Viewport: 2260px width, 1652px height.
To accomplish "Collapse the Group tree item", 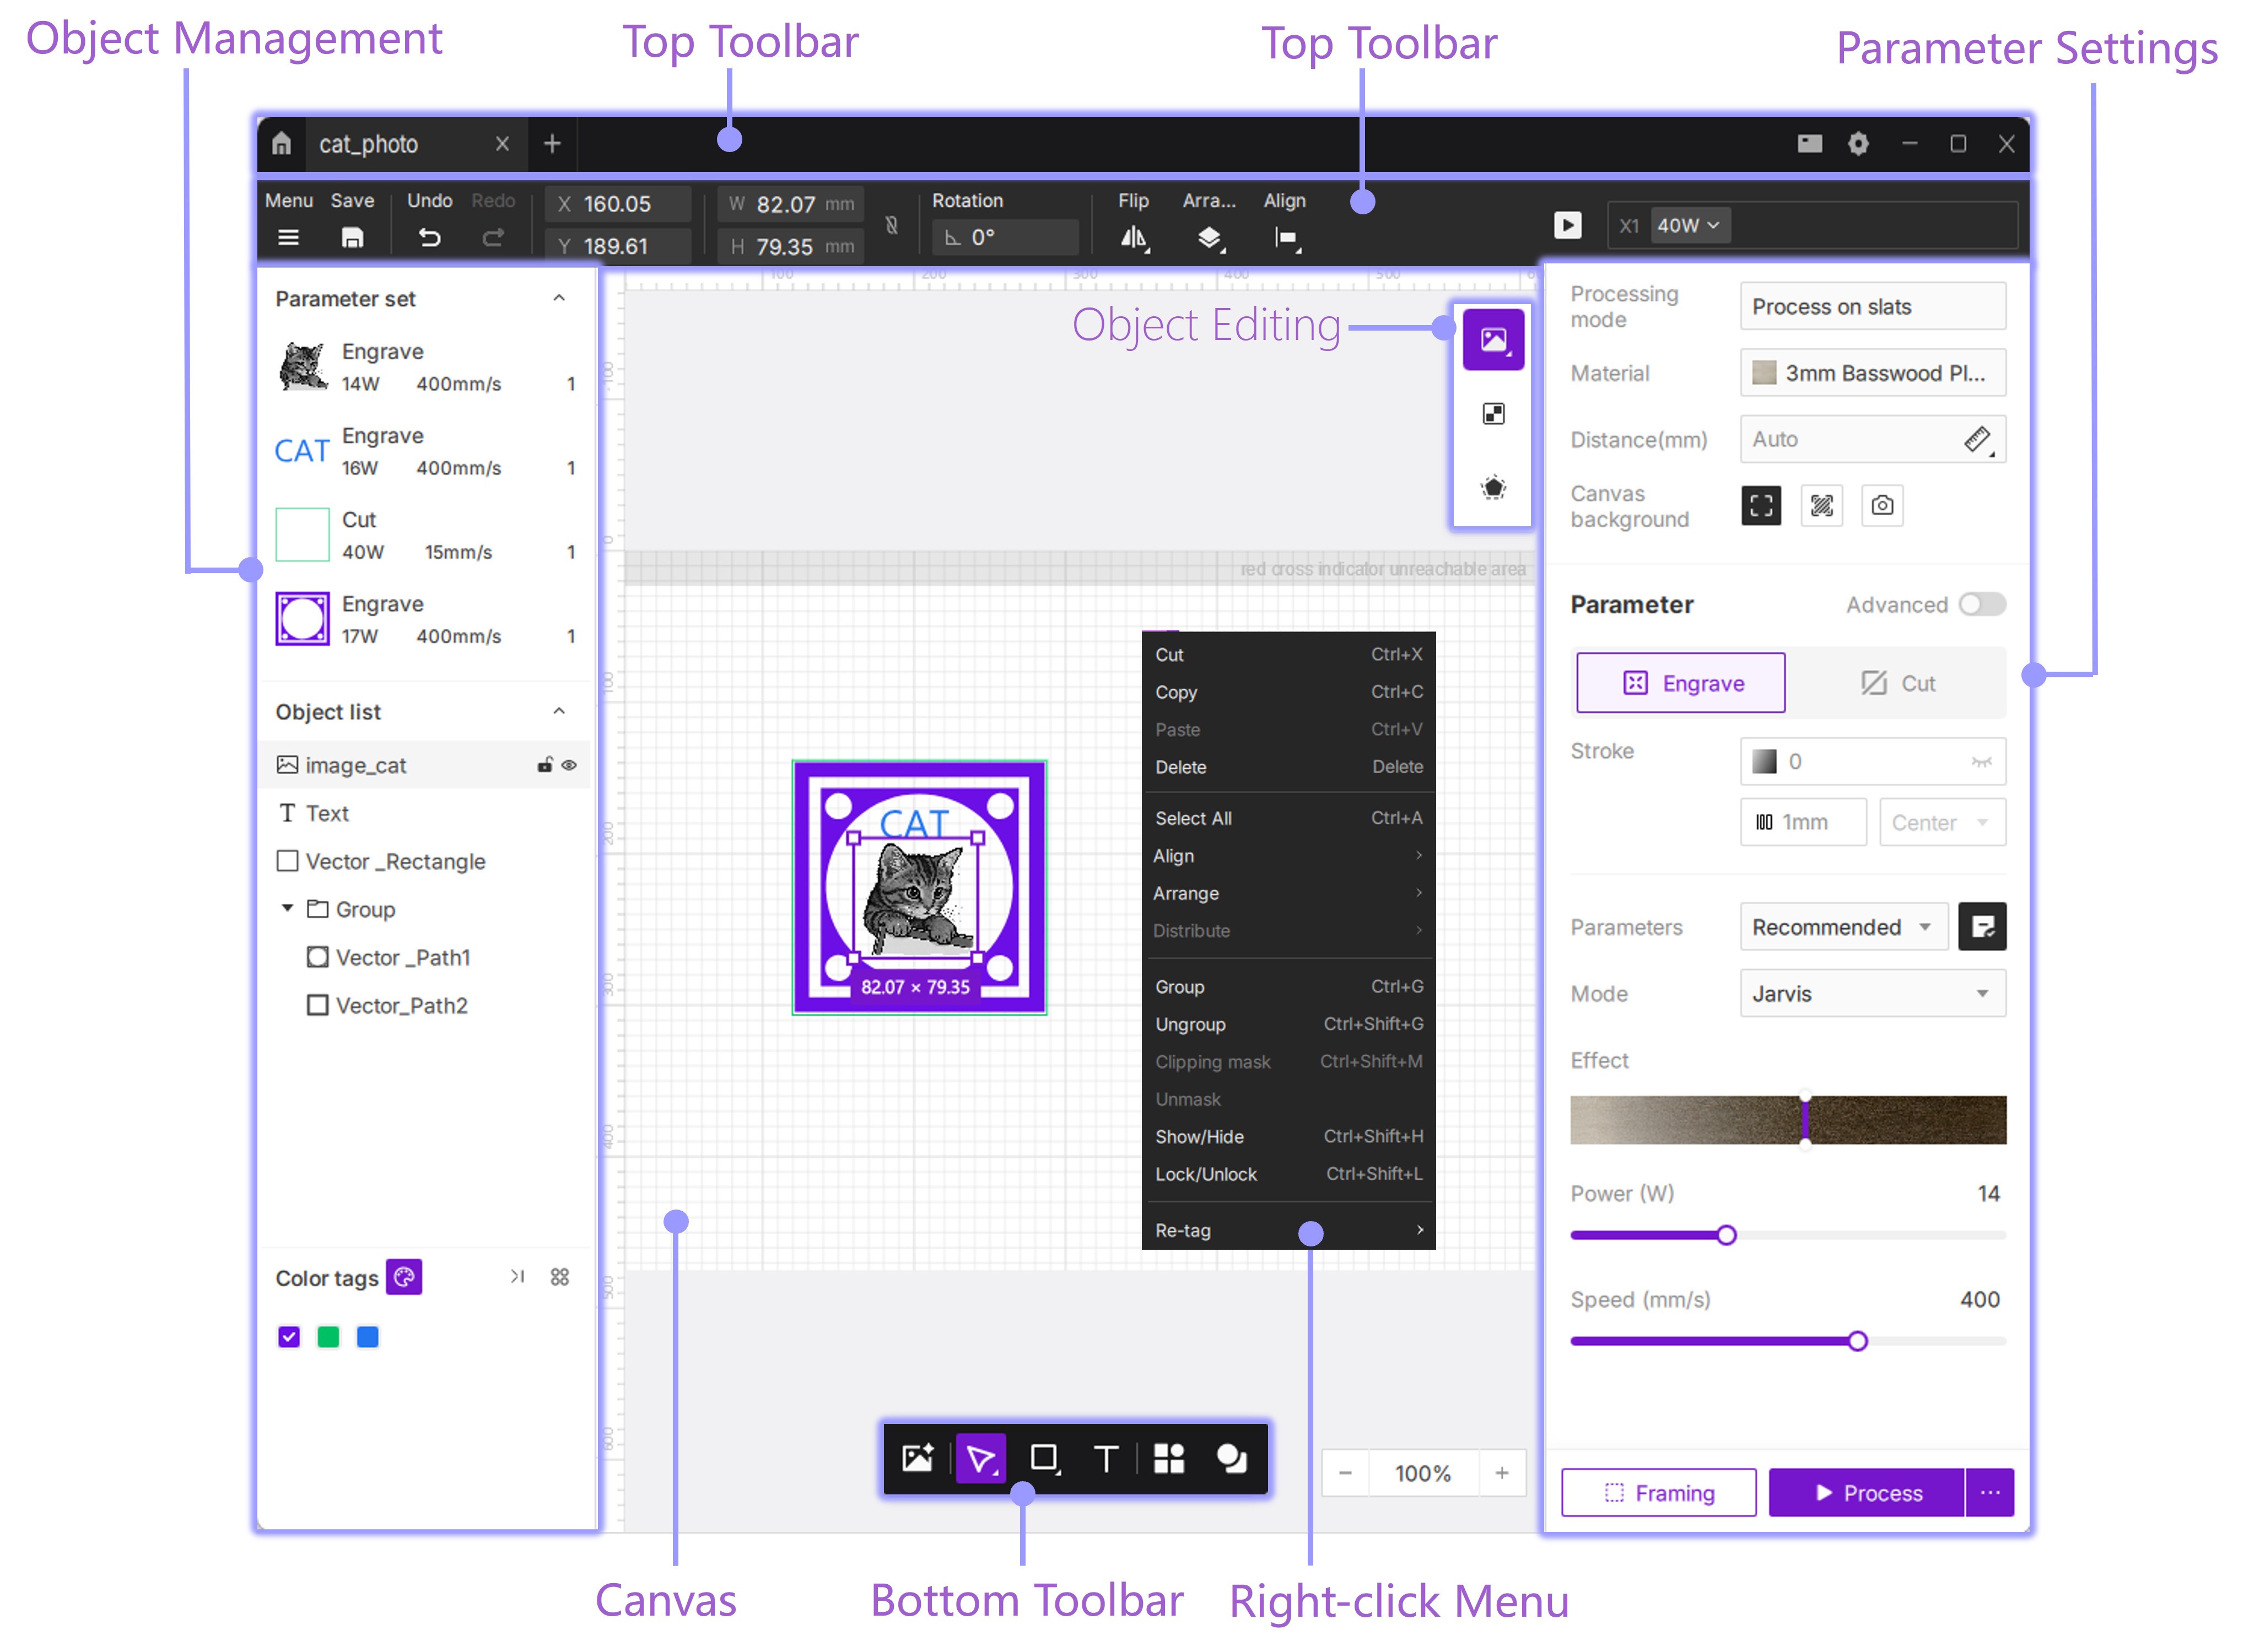I will point(287,908).
